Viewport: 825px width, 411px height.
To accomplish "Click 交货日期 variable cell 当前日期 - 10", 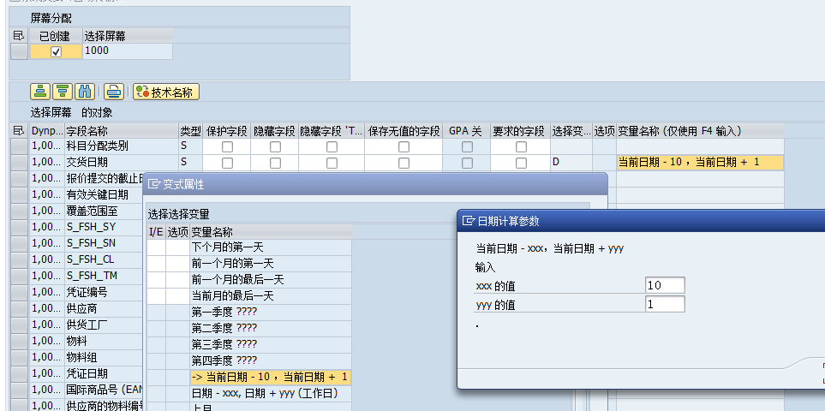I will [x=700, y=163].
